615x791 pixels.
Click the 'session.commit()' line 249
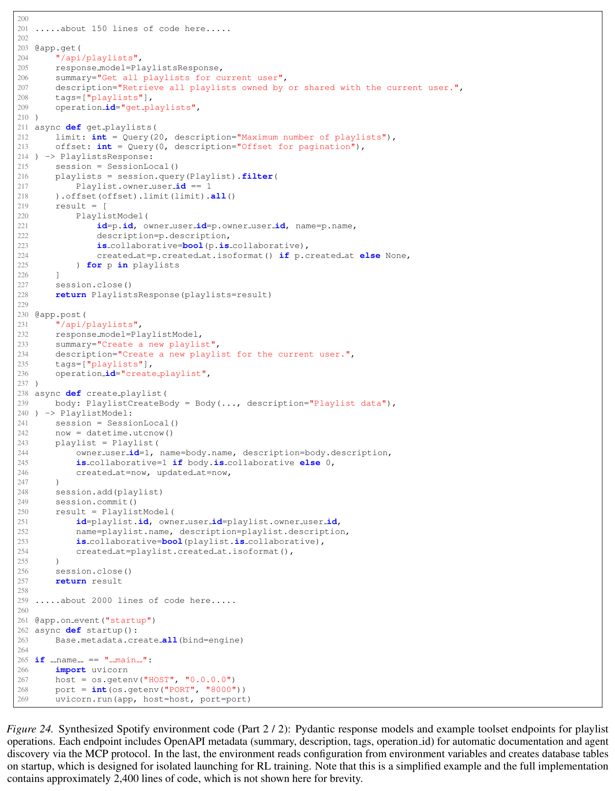pyautogui.click(x=97, y=502)
